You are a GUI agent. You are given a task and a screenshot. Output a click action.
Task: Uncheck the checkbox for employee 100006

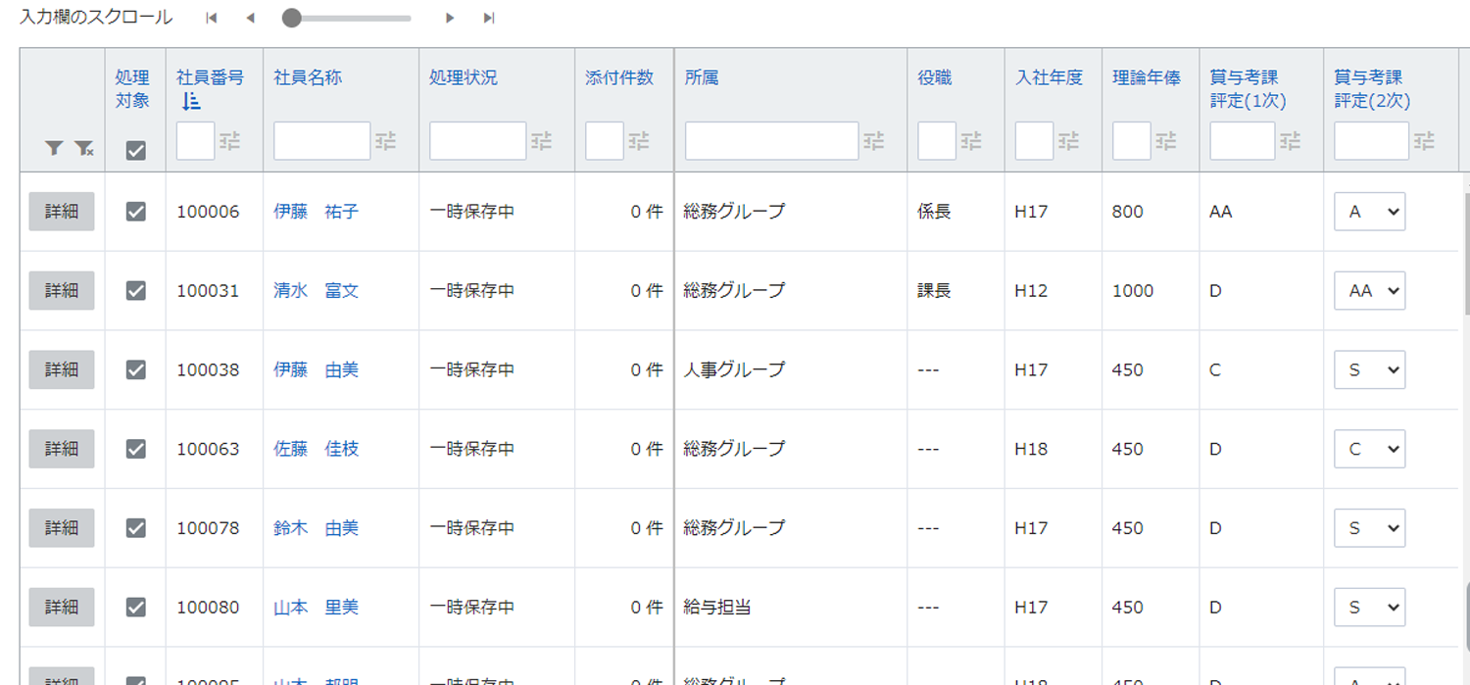tap(136, 212)
